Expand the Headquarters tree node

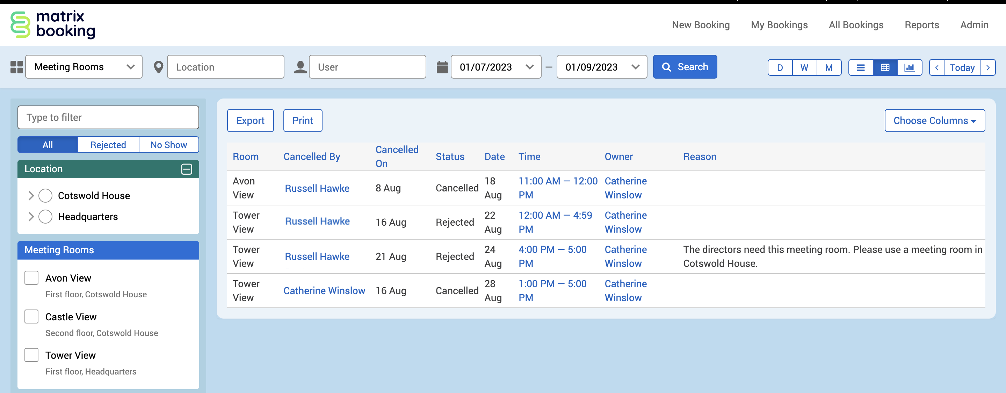coord(31,217)
